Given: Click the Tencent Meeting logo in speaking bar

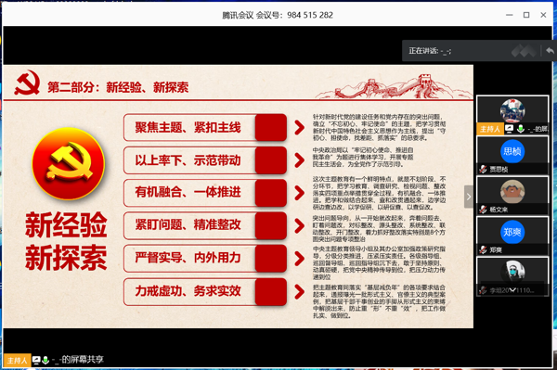Looking at the screenshot, I should [524, 51].
